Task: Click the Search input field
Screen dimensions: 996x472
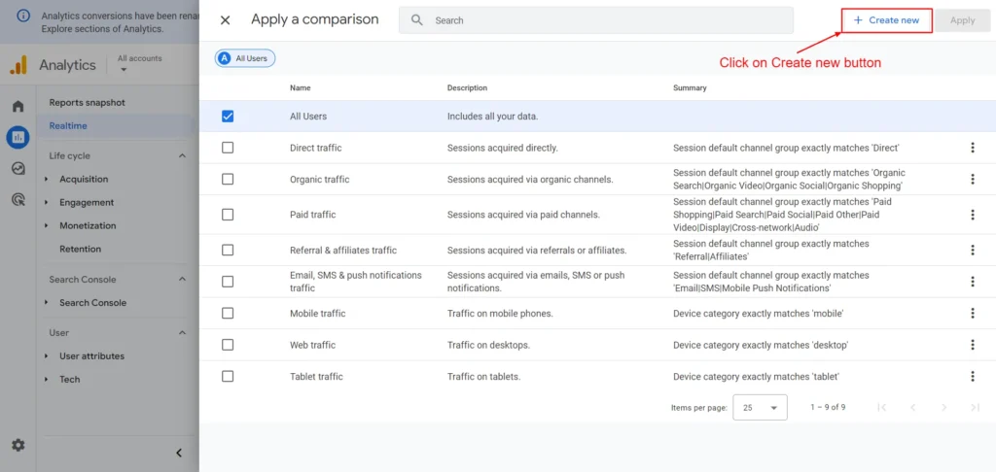Action: point(596,20)
